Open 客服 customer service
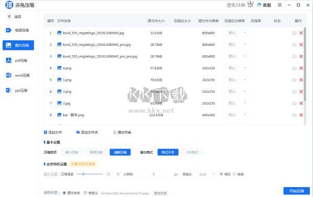The image size is (313, 197). (264, 5)
